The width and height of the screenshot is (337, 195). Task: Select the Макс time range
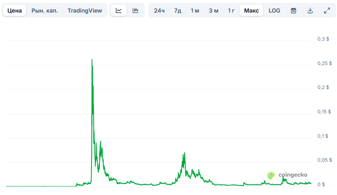(x=252, y=10)
